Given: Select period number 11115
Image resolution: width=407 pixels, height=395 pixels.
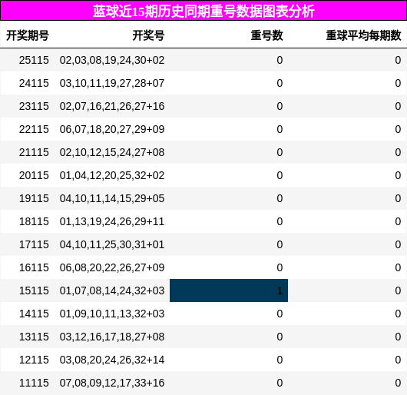Looking at the screenshot, I should pyautogui.click(x=34, y=383).
